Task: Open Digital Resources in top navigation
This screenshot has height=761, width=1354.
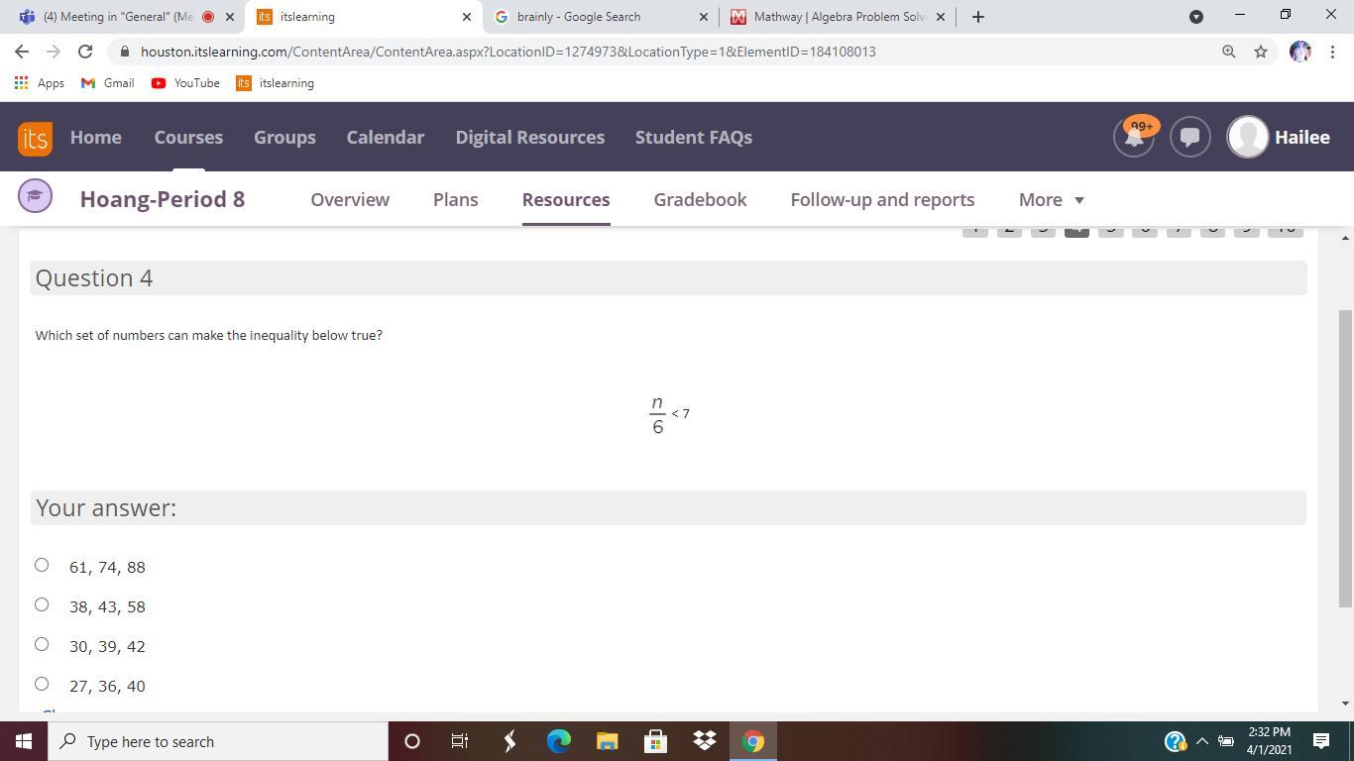Action: [x=530, y=138]
